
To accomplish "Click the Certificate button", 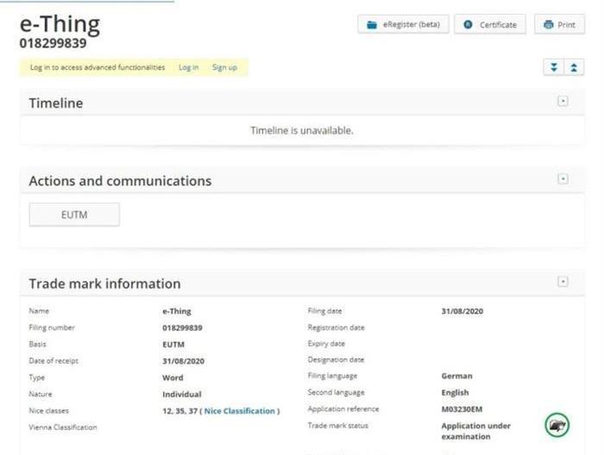I will 490,24.
